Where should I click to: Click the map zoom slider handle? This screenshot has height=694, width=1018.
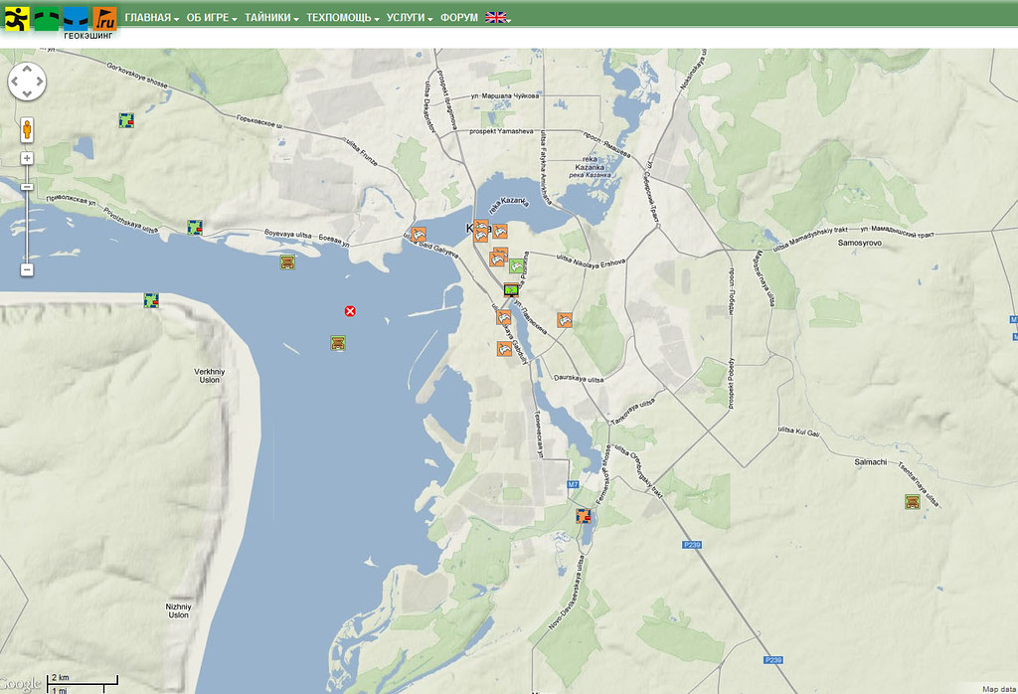coord(27,186)
